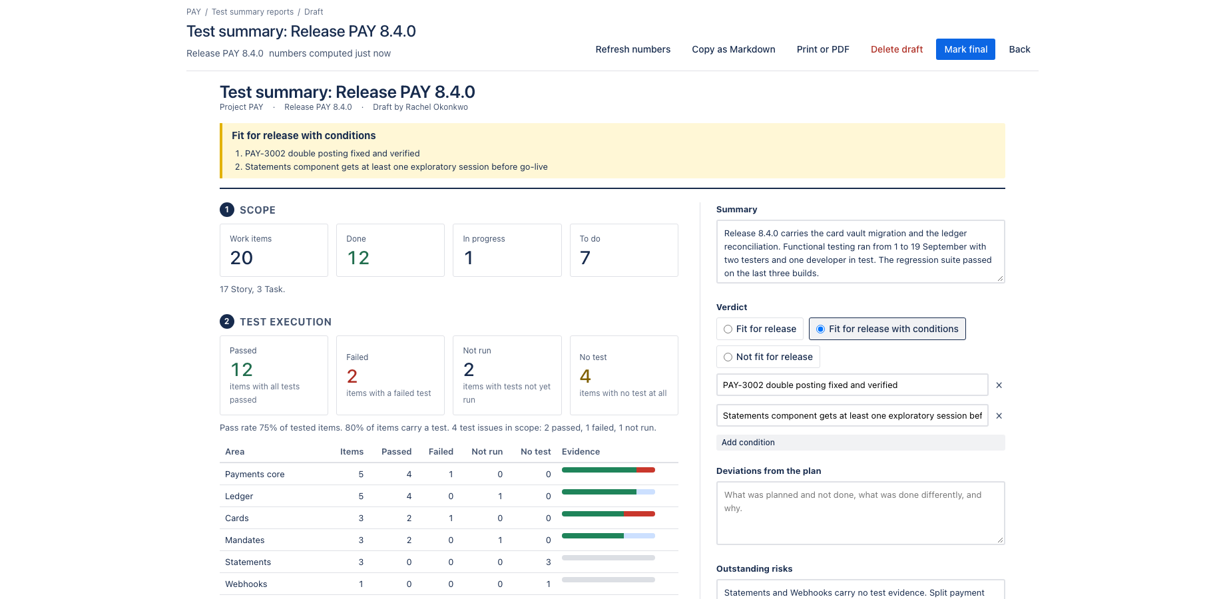Screen dimensions: 1225x599
Task: Click the Mandates evidence bar
Action: 609,536
